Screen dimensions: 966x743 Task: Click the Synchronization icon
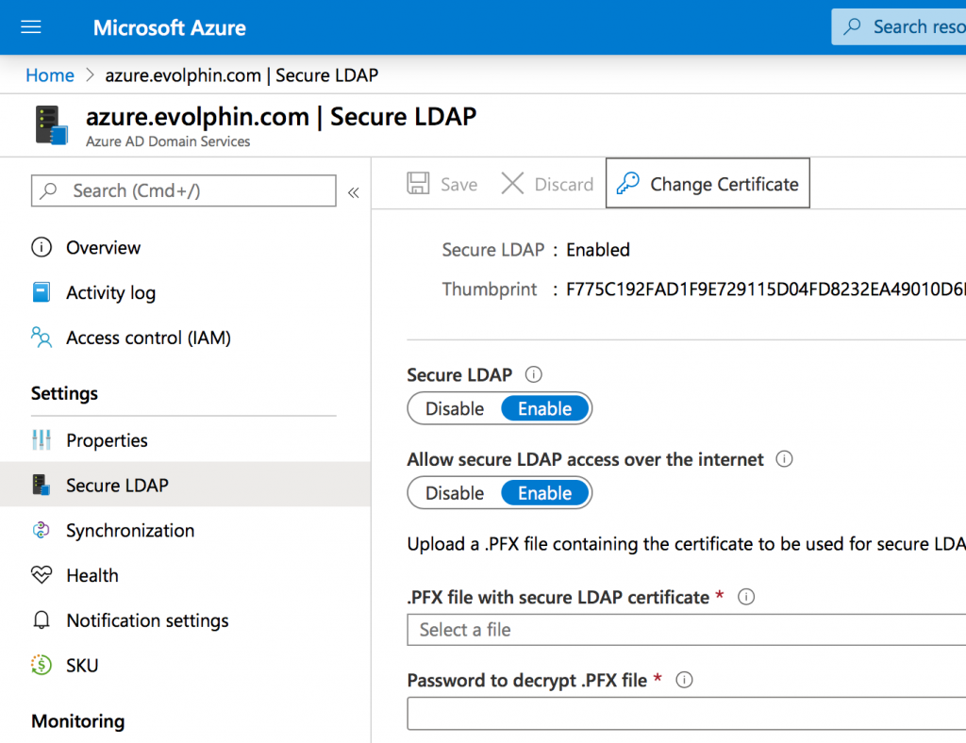[x=42, y=530]
